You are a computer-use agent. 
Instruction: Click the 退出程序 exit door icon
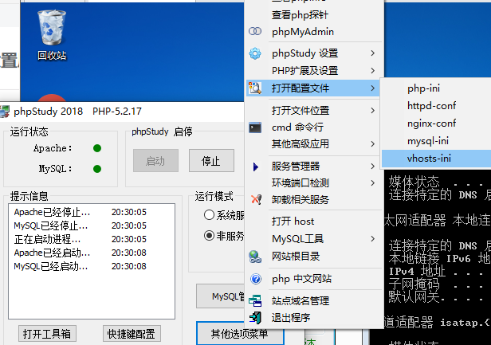[255, 317]
